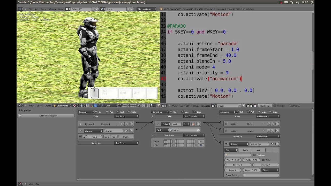331x186 pixels.
Task: Toggle Controllers Sel checkbox
Action: (x=171, y=112)
